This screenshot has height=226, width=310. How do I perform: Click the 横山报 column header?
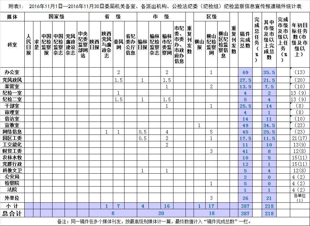pos(199,44)
